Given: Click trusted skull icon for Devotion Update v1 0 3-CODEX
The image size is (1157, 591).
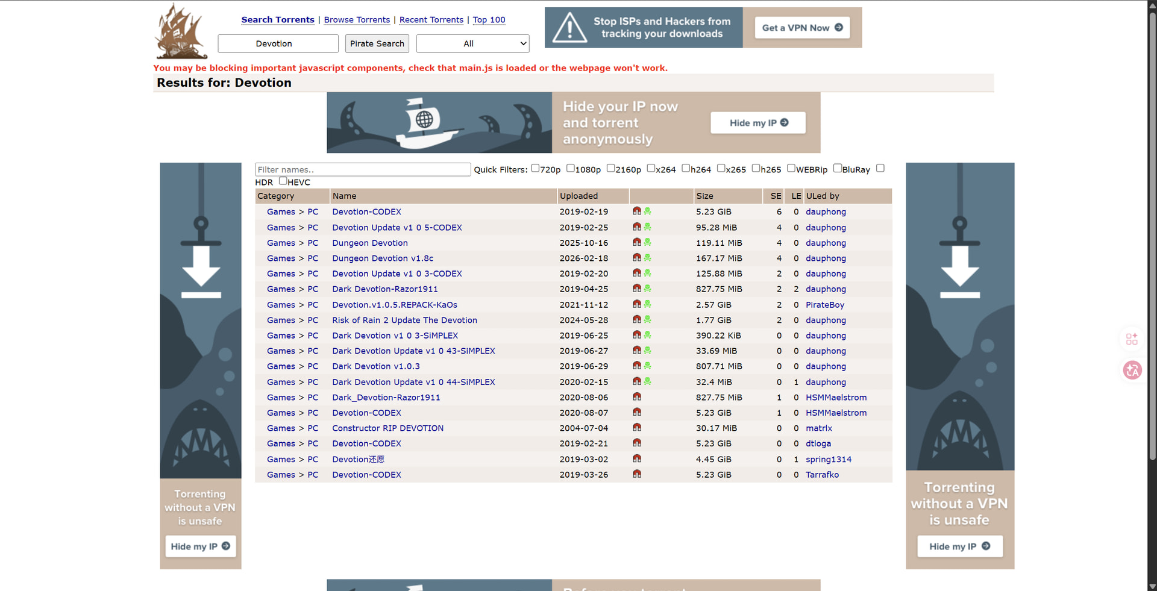Looking at the screenshot, I should coord(648,273).
